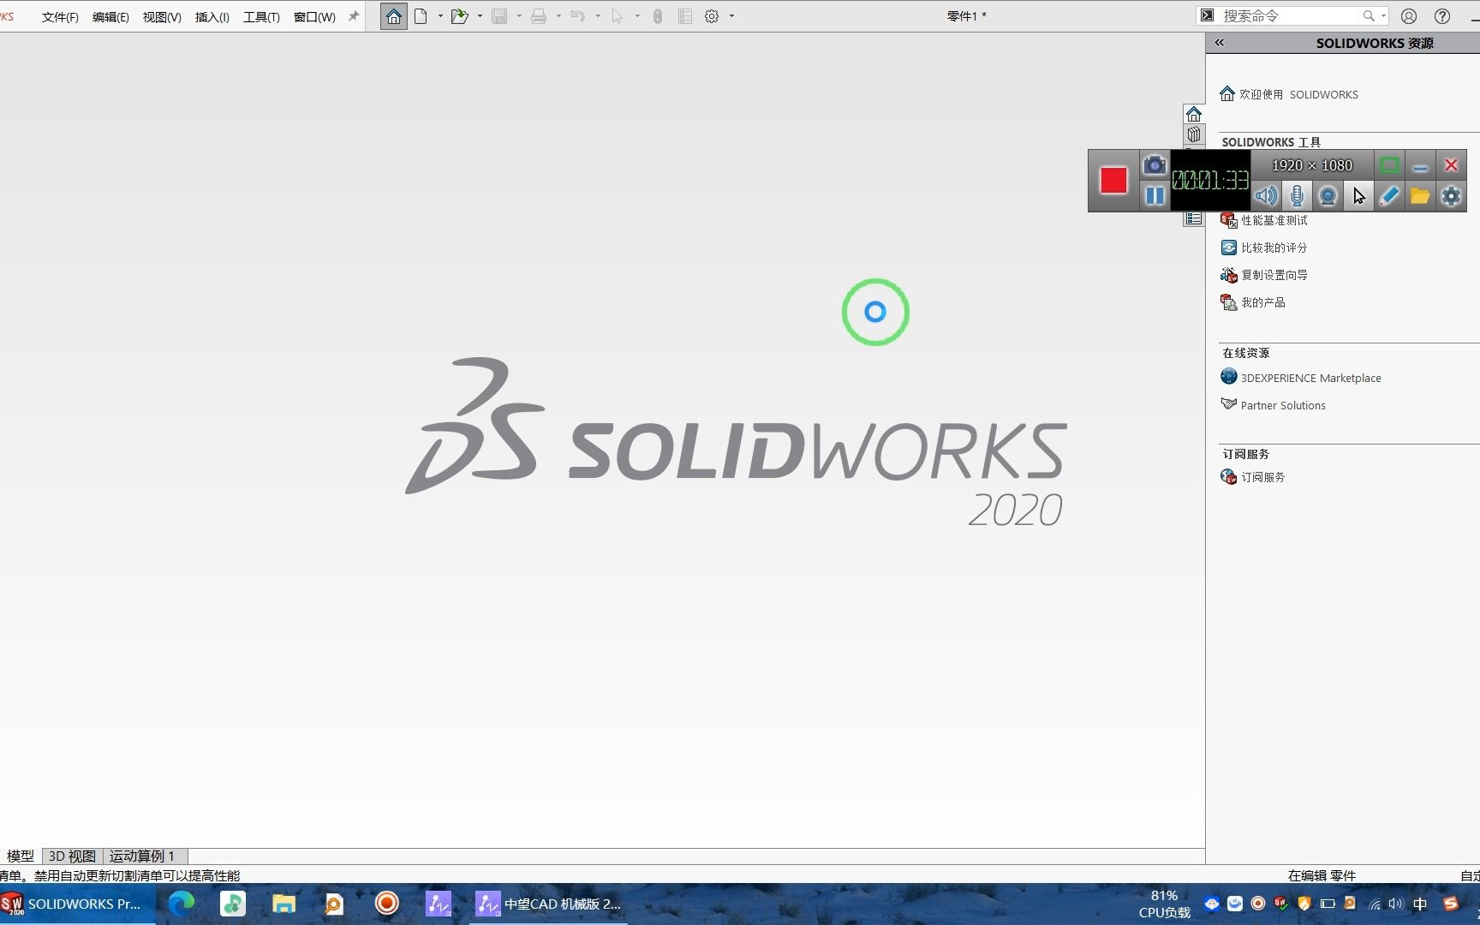Minimize the recorder toolbar
This screenshot has height=925, width=1480.
click(1420, 165)
